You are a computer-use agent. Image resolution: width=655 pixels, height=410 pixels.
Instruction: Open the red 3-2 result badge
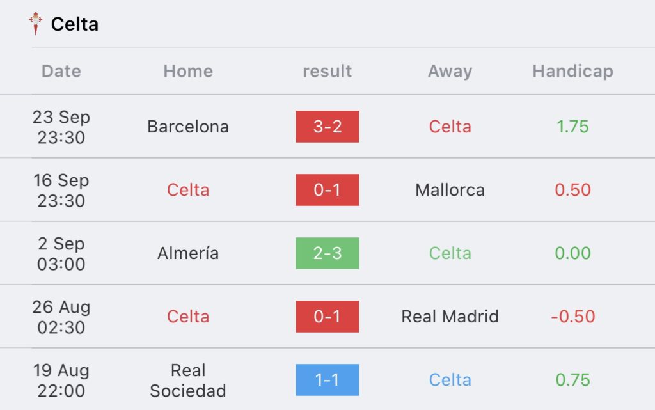[x=327, y=127]
